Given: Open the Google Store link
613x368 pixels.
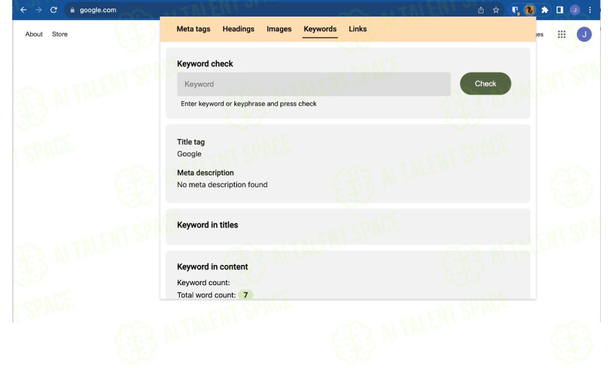Looking at the screenshot, I should [60, 34].
